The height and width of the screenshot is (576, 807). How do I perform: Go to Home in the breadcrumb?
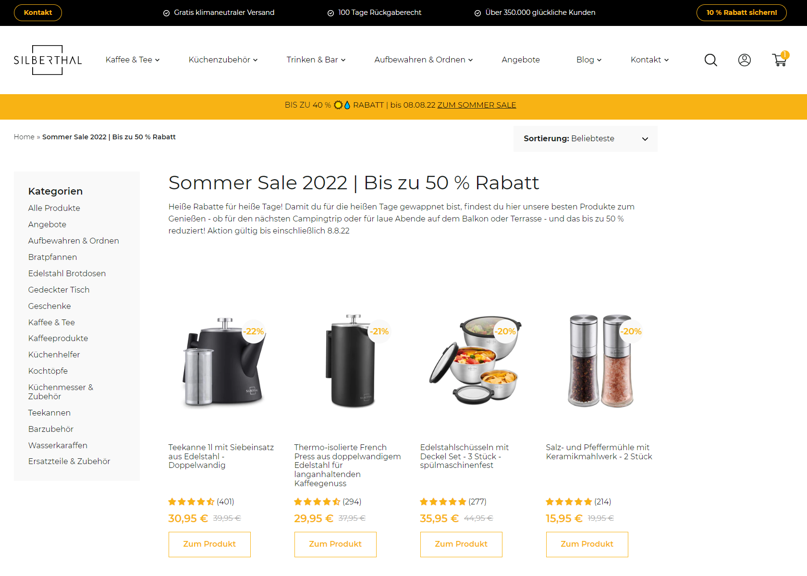(x=24, y=137)
